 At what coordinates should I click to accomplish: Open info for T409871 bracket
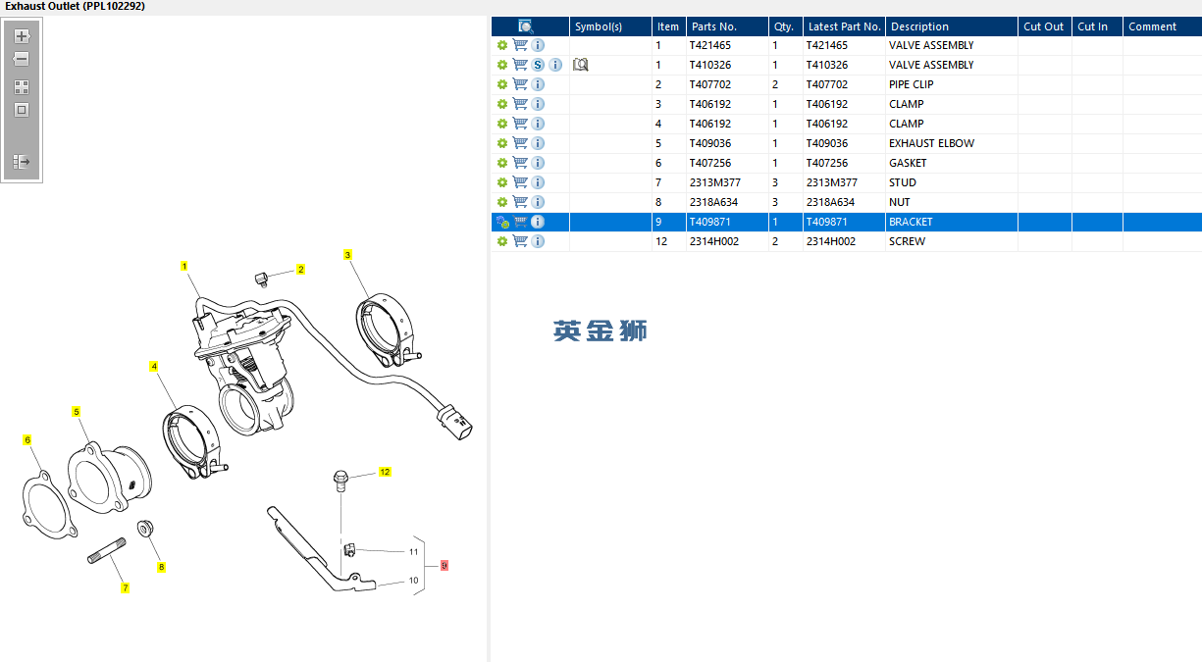(538, 222)
